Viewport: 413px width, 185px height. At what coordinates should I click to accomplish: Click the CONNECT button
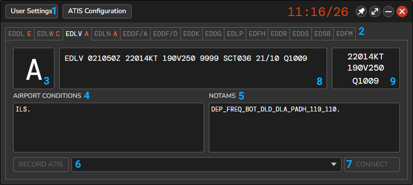[x=372, y=165]
